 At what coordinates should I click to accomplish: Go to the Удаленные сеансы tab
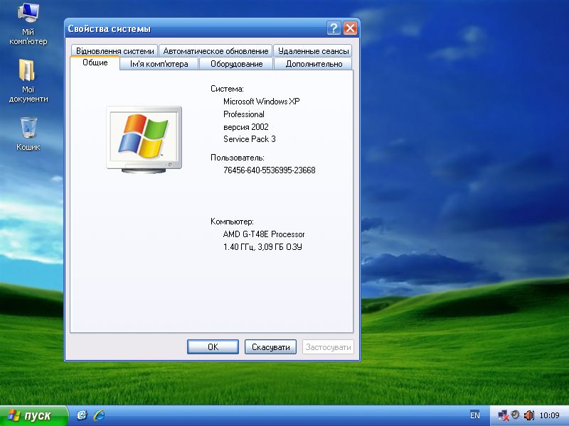(313, 50)
